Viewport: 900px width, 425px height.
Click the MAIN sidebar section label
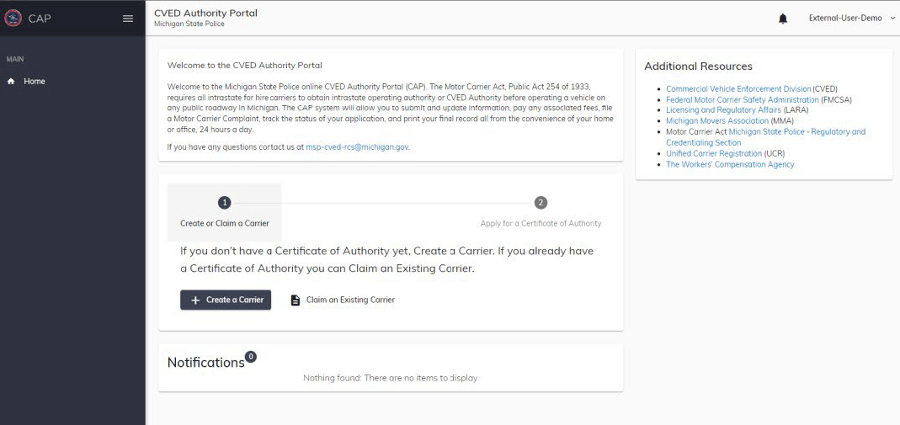coord(15,60)
